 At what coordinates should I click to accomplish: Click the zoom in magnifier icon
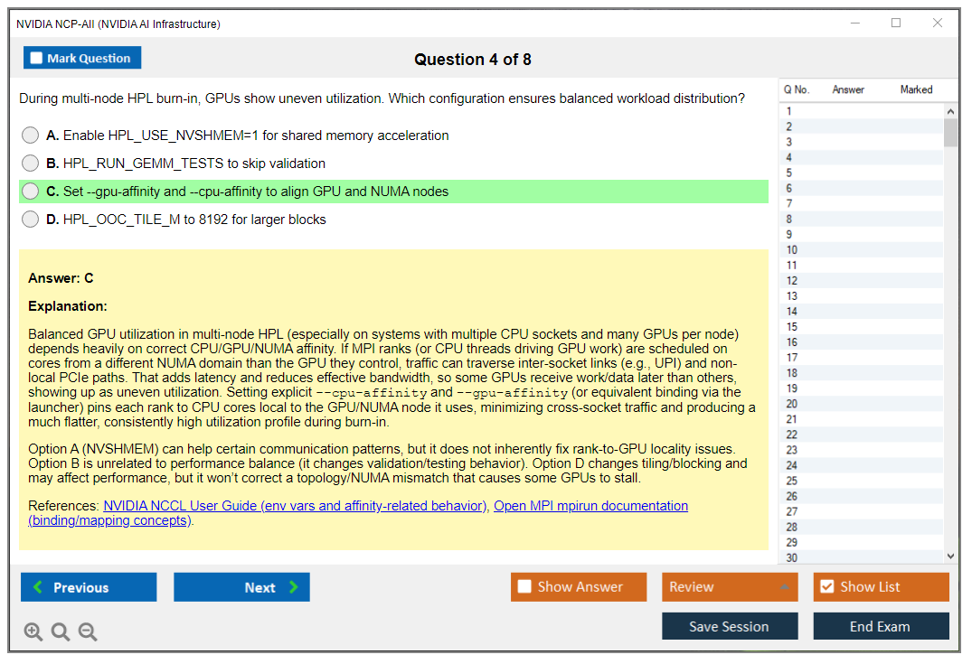(33, 631)
